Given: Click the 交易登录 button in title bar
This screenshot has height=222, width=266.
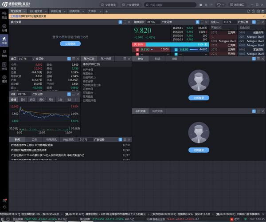Looking at the screenshot, I should 109,5.
